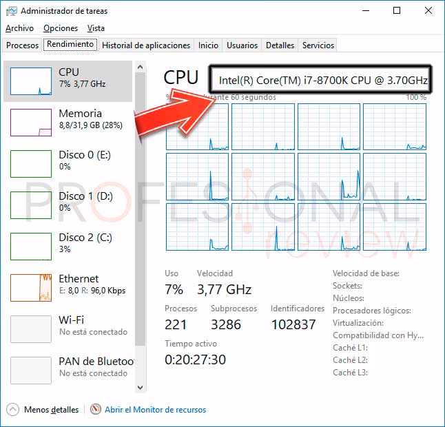Open the Opciones menu
The width and height of the screenshot is (445, 427).
pyautogui.click(x=61, y=28)
